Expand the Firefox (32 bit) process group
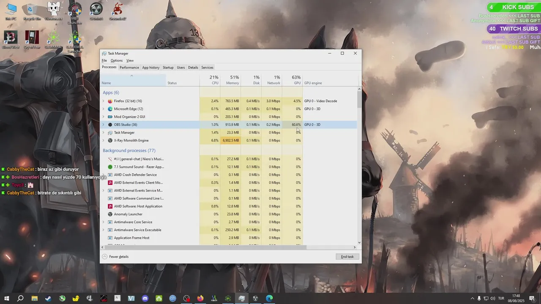This screenshot has height=304, width=541. pyautogui.click(x=103, y=101)
